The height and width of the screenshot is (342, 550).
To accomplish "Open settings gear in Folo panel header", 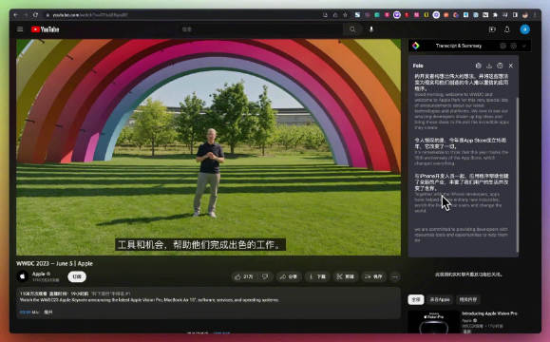I will [x=478, y=66].
